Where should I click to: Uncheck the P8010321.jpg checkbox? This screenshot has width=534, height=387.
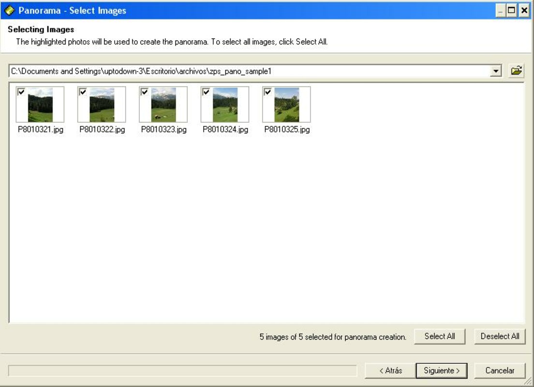coord(21,91)
